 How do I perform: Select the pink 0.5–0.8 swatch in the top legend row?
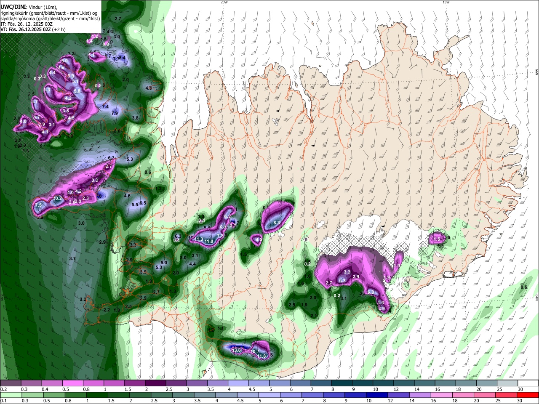[72, 383]
